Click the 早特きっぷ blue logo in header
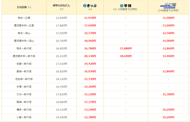This screenshot has width=190, height=122. 168,6
